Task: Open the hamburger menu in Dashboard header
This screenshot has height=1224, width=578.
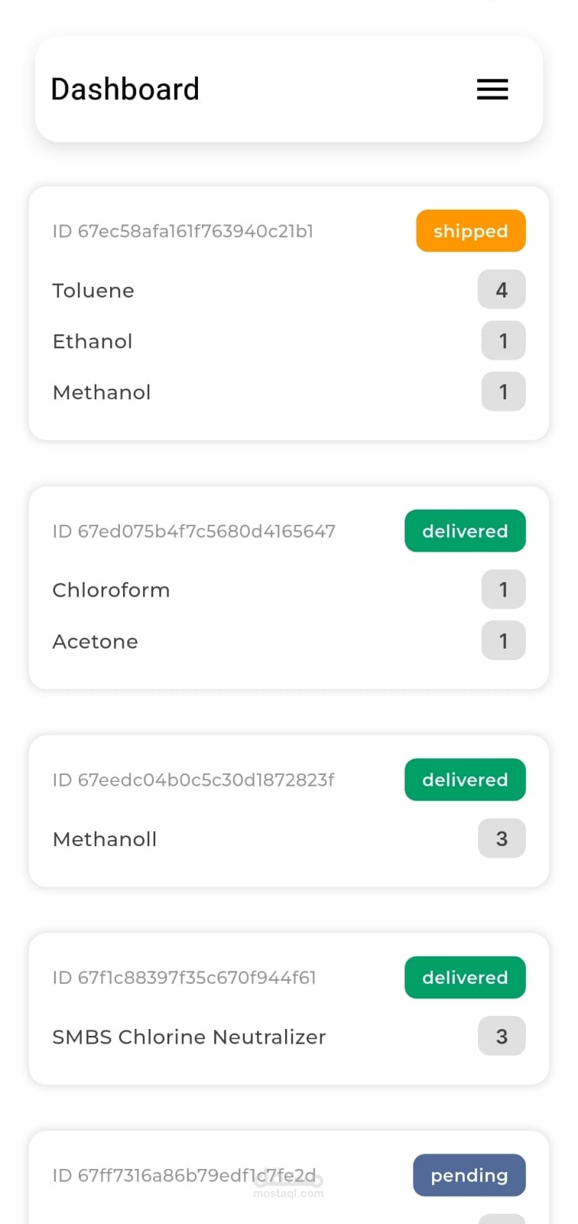Action: pos(492,90)
